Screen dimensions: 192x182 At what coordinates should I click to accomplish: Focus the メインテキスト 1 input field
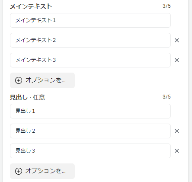click(90, 20)
